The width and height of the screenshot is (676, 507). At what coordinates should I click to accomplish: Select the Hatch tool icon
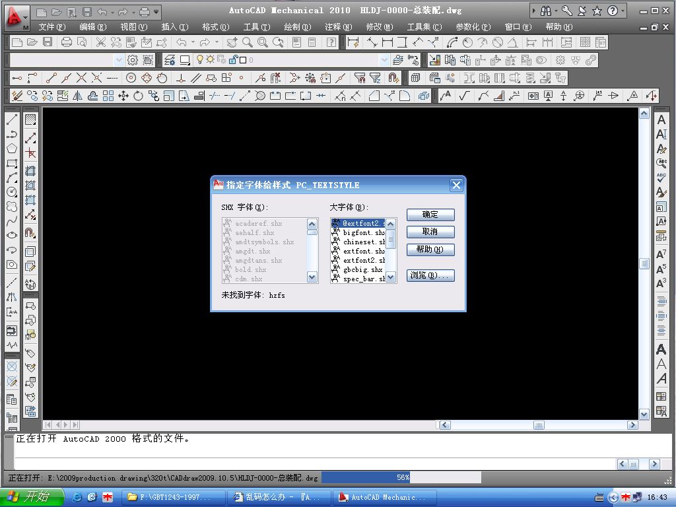(30, 119)
